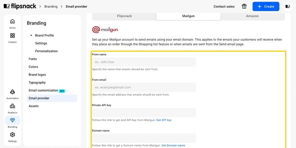This screenshot has width=296, height=148.
Task: Open the Colors section
Action: click(33, 67)
